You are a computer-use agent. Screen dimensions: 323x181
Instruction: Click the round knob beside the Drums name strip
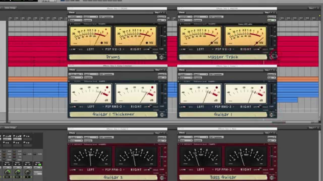(161, 57)
